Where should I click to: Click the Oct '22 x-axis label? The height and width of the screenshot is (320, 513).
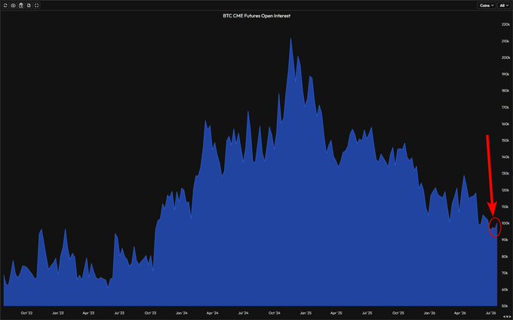click(x=27, y=312)
